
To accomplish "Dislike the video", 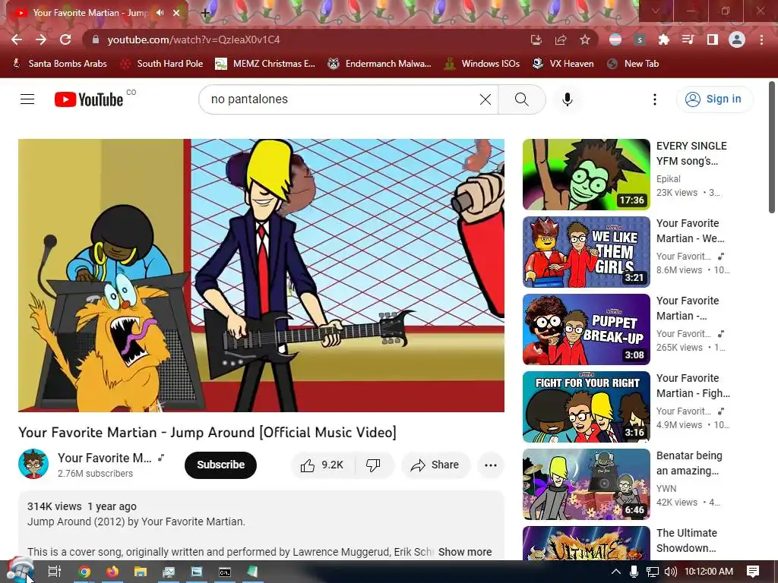I will 373,465.
